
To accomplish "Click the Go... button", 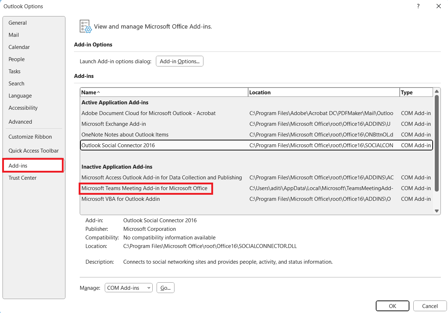I will (x=166, y=288).
